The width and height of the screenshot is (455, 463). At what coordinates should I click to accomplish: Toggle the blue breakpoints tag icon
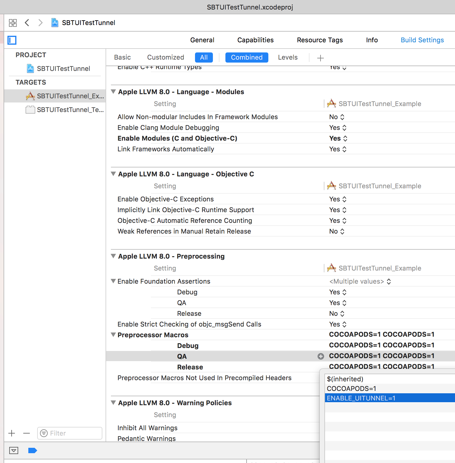click(32, 450)
